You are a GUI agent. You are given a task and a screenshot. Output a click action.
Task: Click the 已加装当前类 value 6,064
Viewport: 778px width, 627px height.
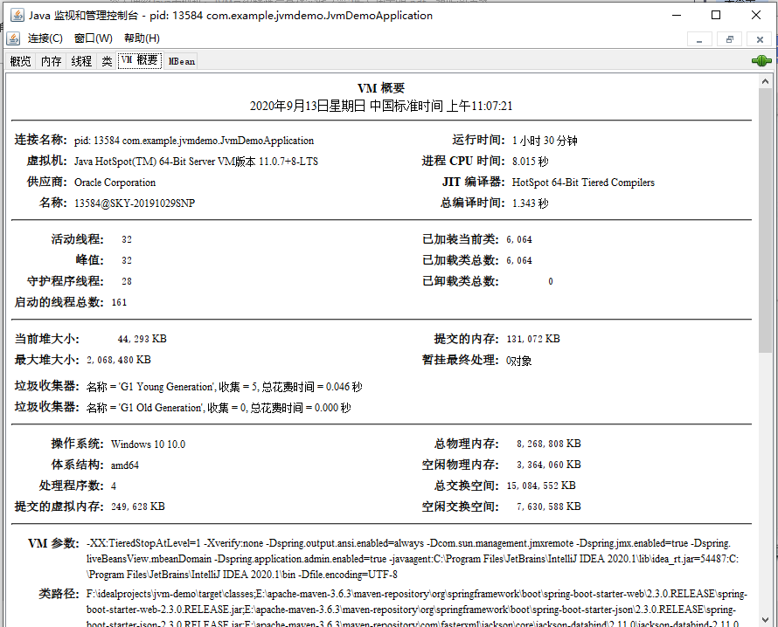[519, 239]
